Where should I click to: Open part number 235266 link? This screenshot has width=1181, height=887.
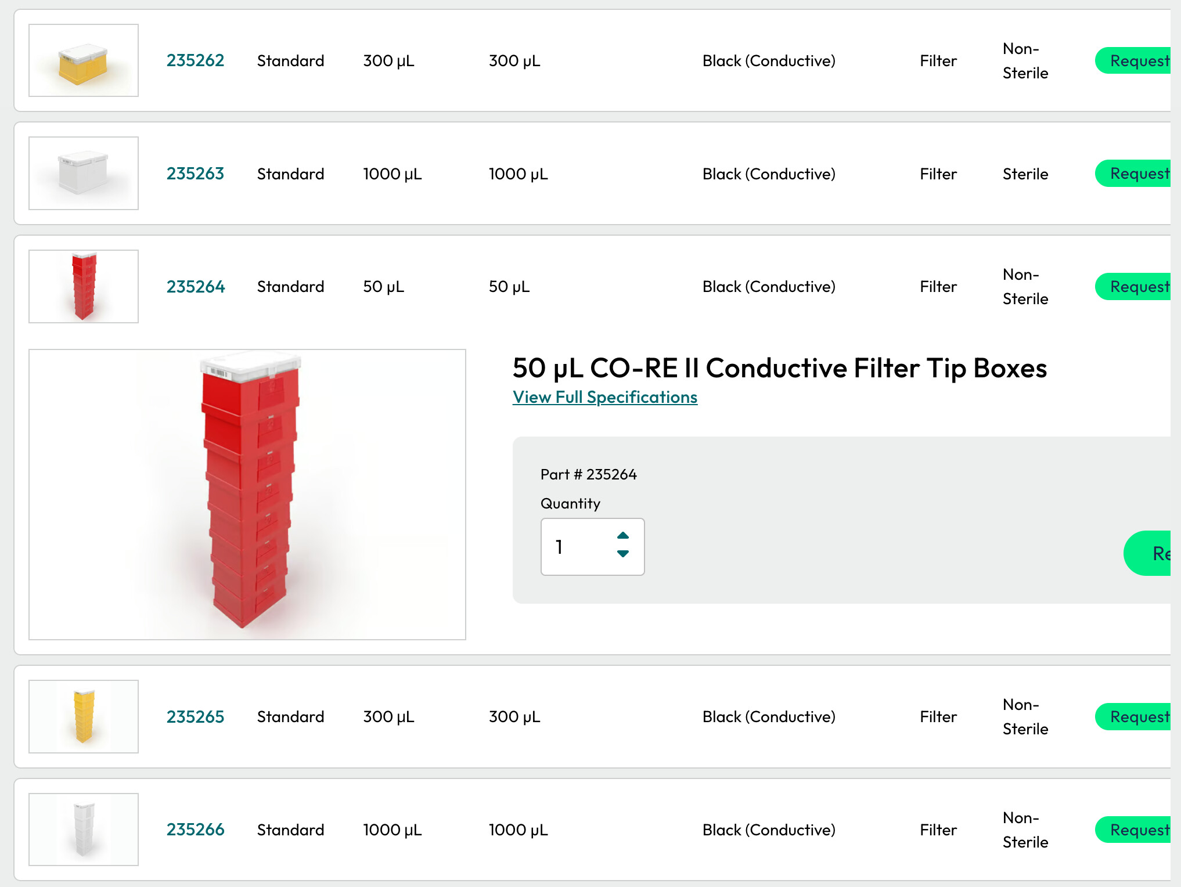[x=195, y=830]
